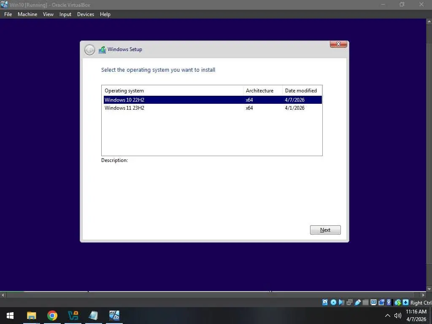Click the USB devices status icon
Image resolution: width=432 pixels, height=324 pixels.
358,302
